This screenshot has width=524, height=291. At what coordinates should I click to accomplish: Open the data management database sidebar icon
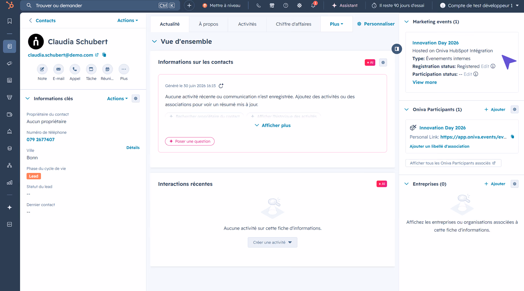point(10,148)
